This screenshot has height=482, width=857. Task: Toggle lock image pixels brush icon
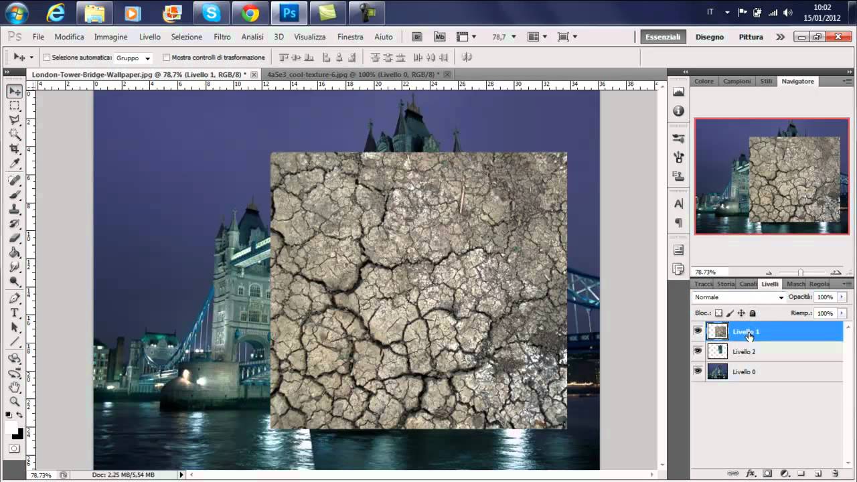coord(730,313)
